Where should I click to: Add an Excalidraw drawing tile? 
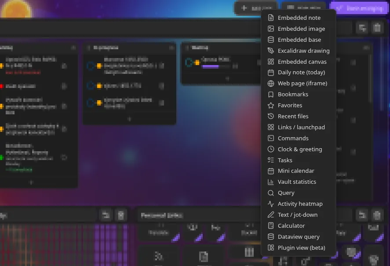point(299,51)
